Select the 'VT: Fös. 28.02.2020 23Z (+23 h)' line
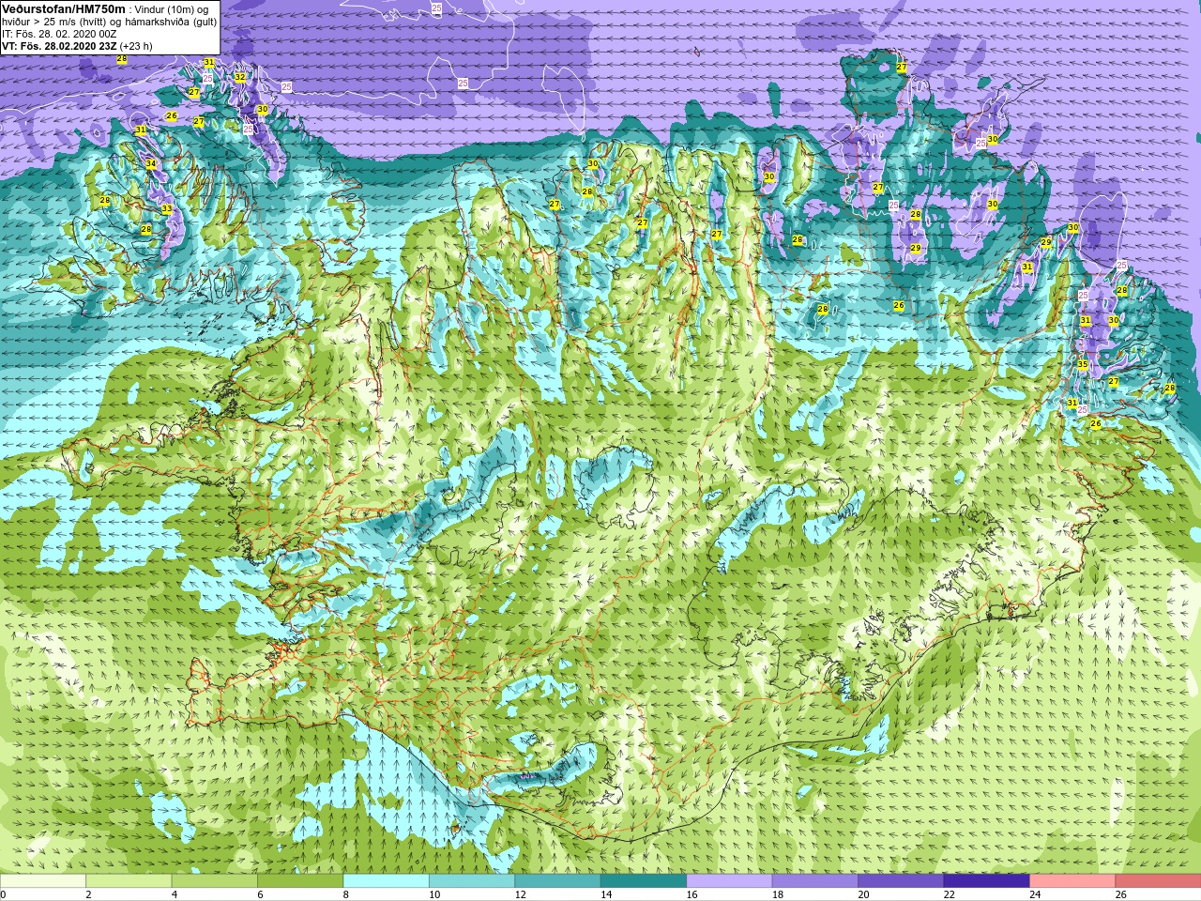Screen dimensions: 1201x901 pos(77,46)
